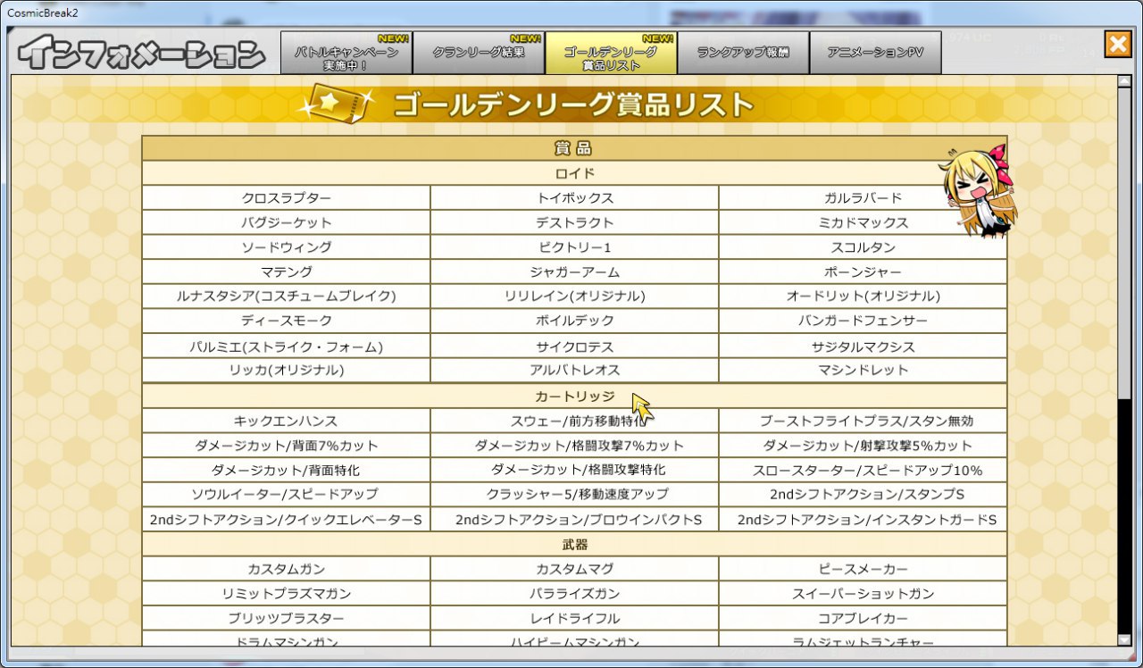
Task: Click スロースターター/スピードアップ10% entry
Action: tap(863, 470)
